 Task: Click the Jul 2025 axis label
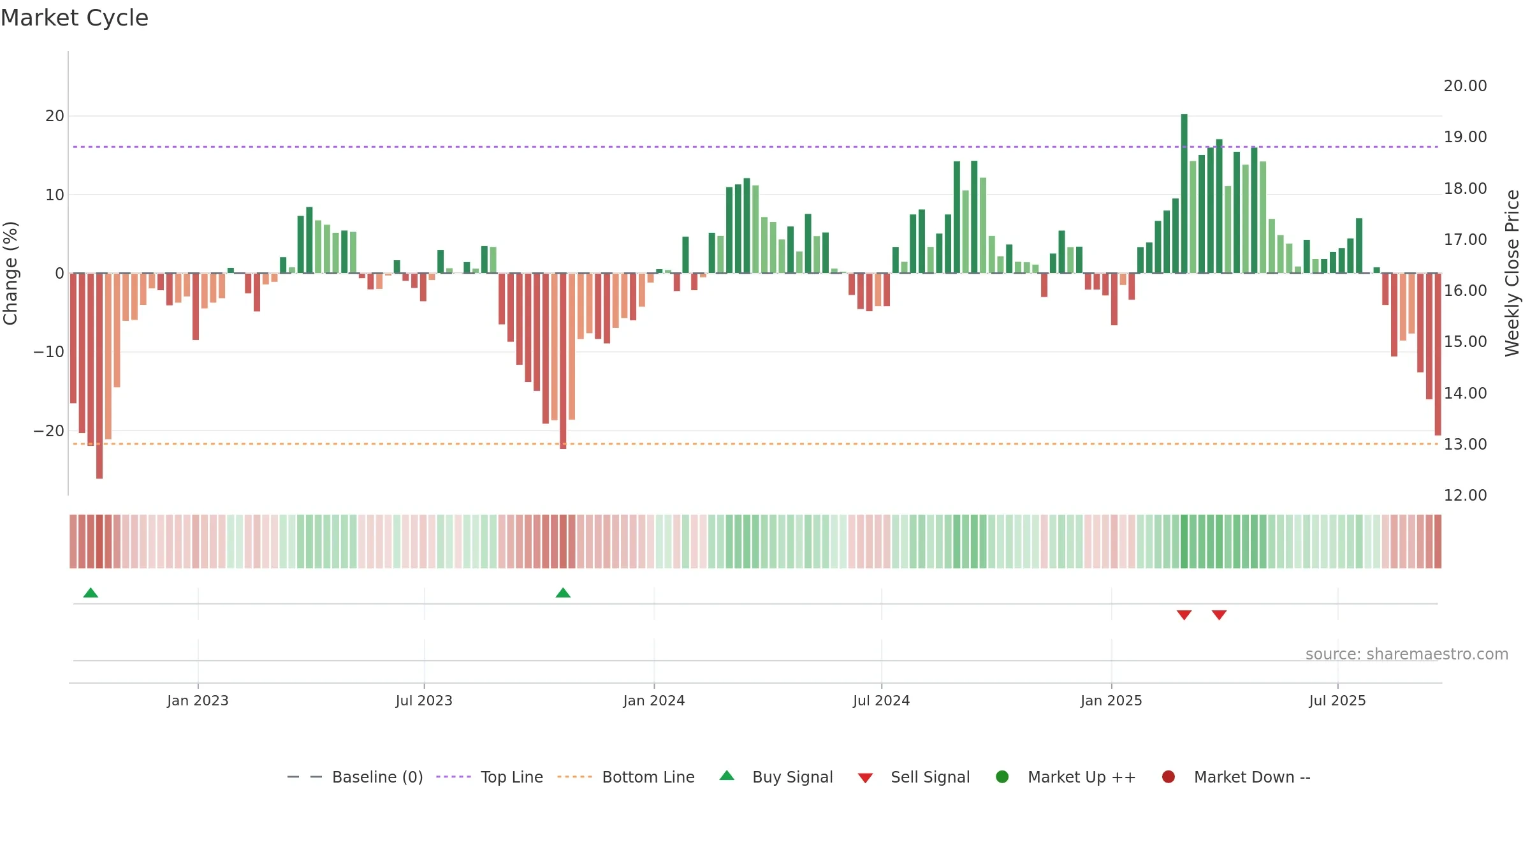(x=1337, y=701)
